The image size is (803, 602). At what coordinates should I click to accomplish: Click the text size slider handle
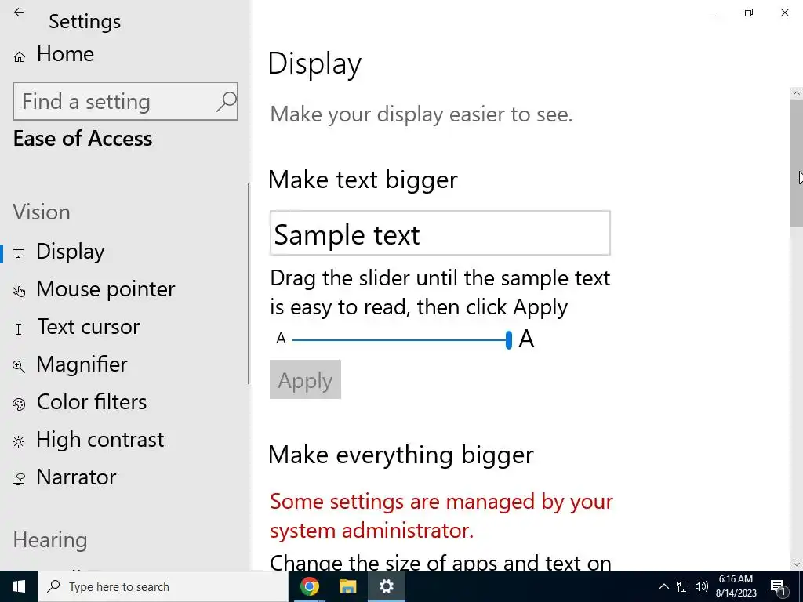pyautogui.click(x=508, y=340)
